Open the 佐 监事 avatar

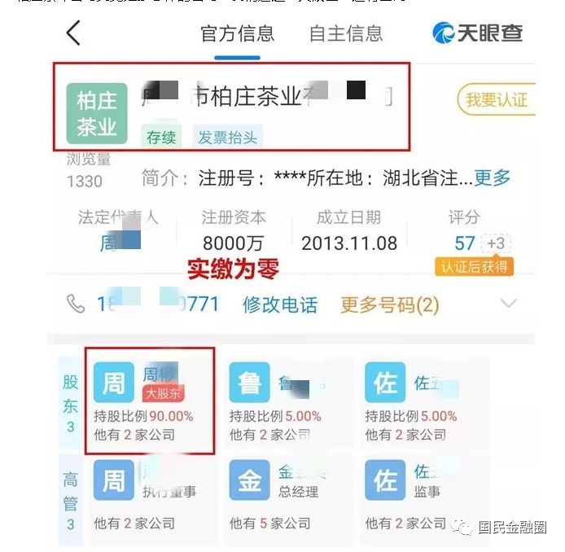click(385, 480)
